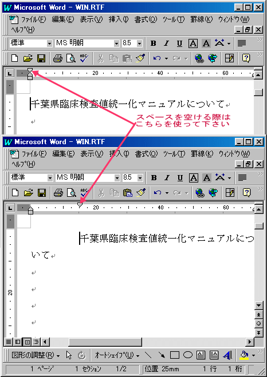This screenshot has width=267, height=377.
Task: Click the 図形の調整(R) button
Action: point(36,355)
